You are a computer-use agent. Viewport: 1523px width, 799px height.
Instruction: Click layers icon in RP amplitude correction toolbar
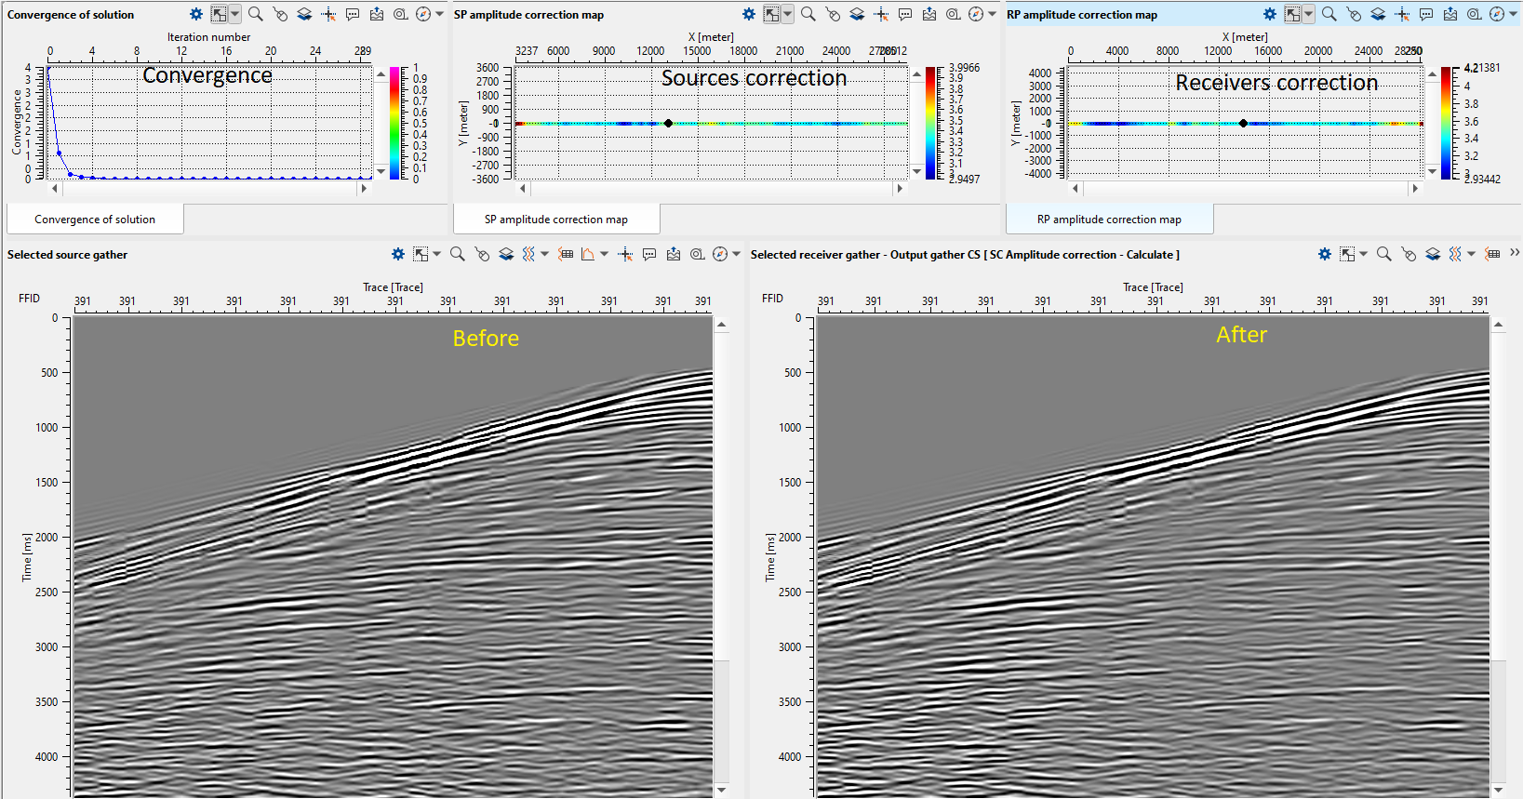click(x=1378, y=15)
